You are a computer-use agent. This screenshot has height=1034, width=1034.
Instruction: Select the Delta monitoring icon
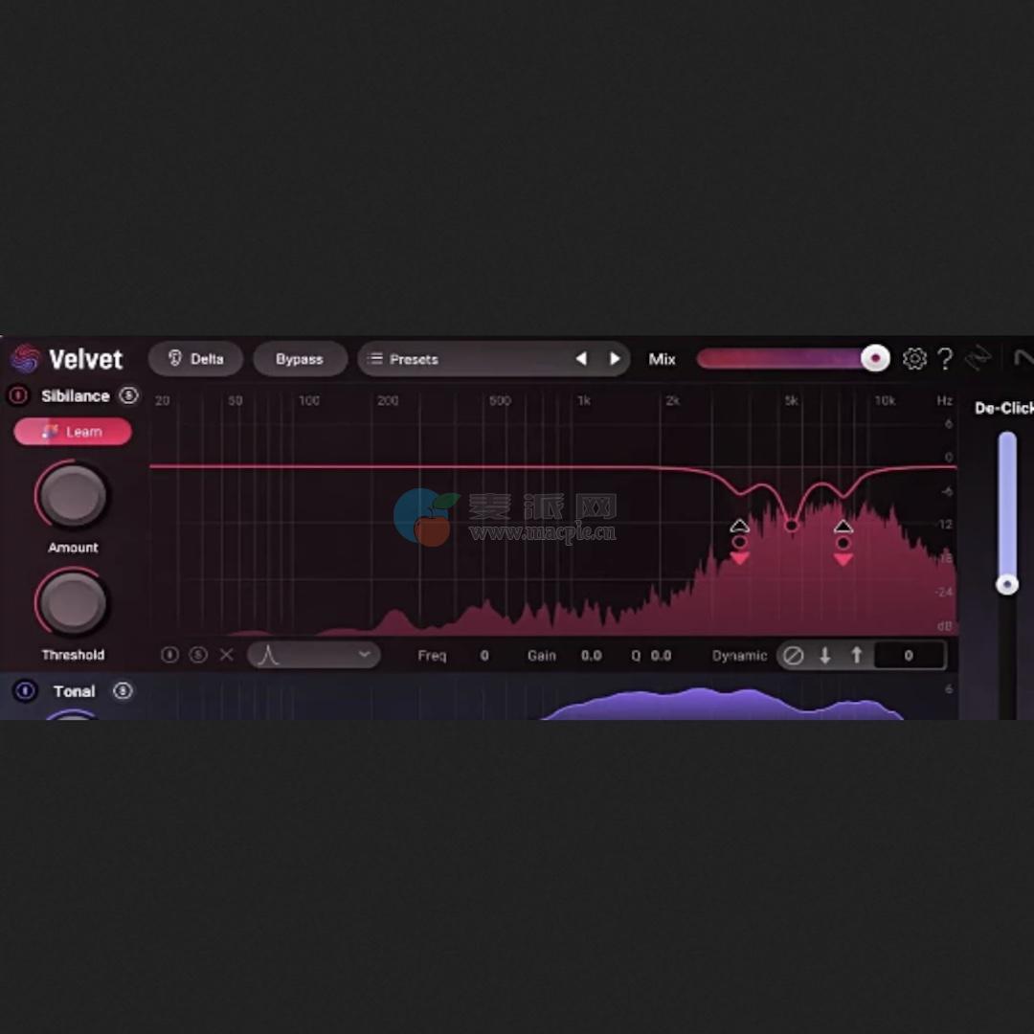tap(177, 359)
